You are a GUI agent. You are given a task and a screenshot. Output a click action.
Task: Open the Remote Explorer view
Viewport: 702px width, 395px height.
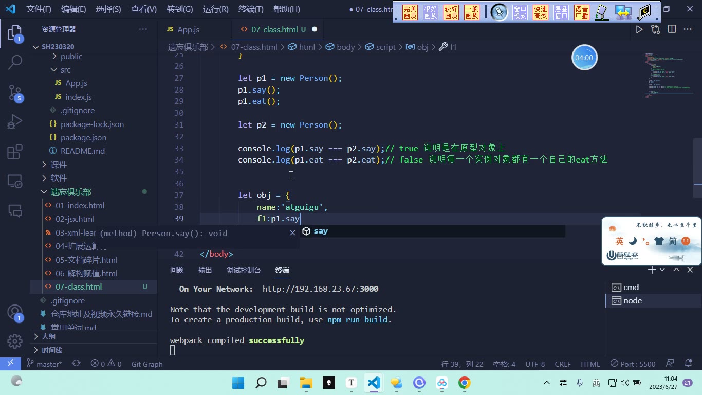15,181
